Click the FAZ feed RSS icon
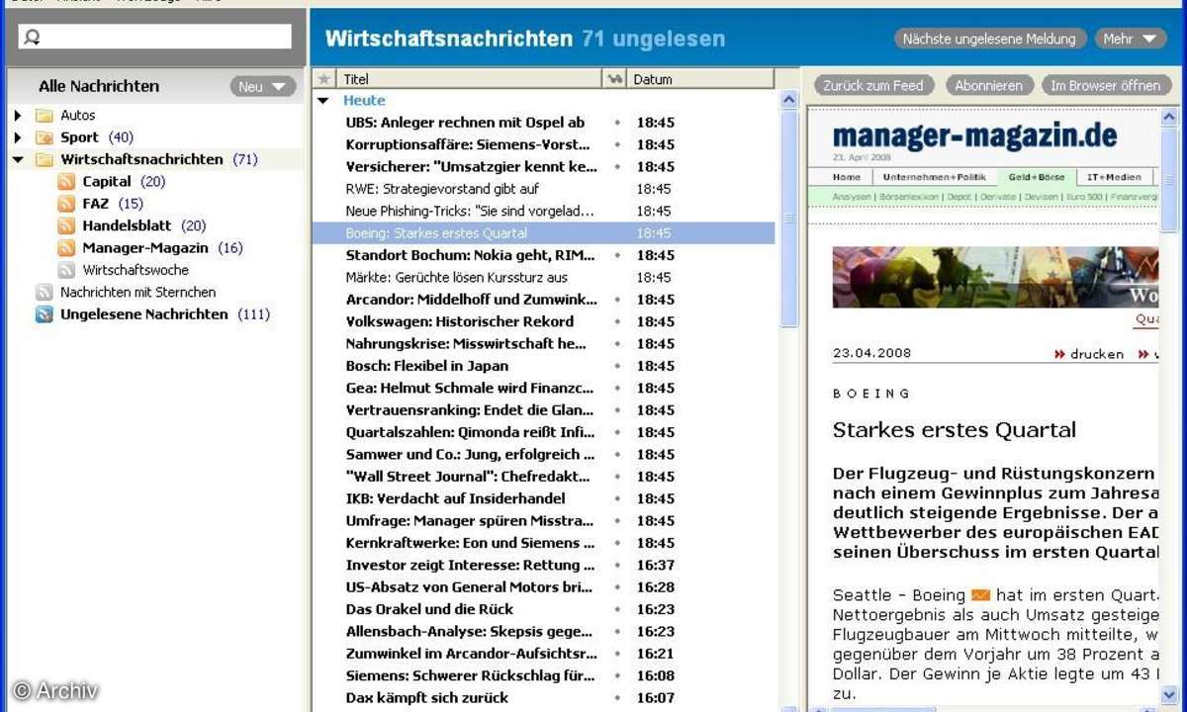The image size is (1187, 712). point(66,204)
